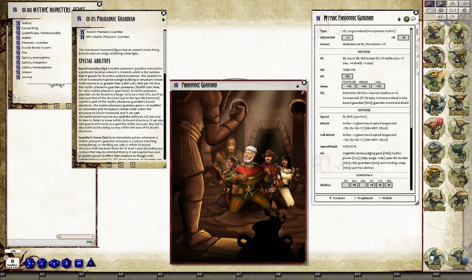Open the Tokens sidebar panel
This screenshot has height=280, width=472.
434,259
